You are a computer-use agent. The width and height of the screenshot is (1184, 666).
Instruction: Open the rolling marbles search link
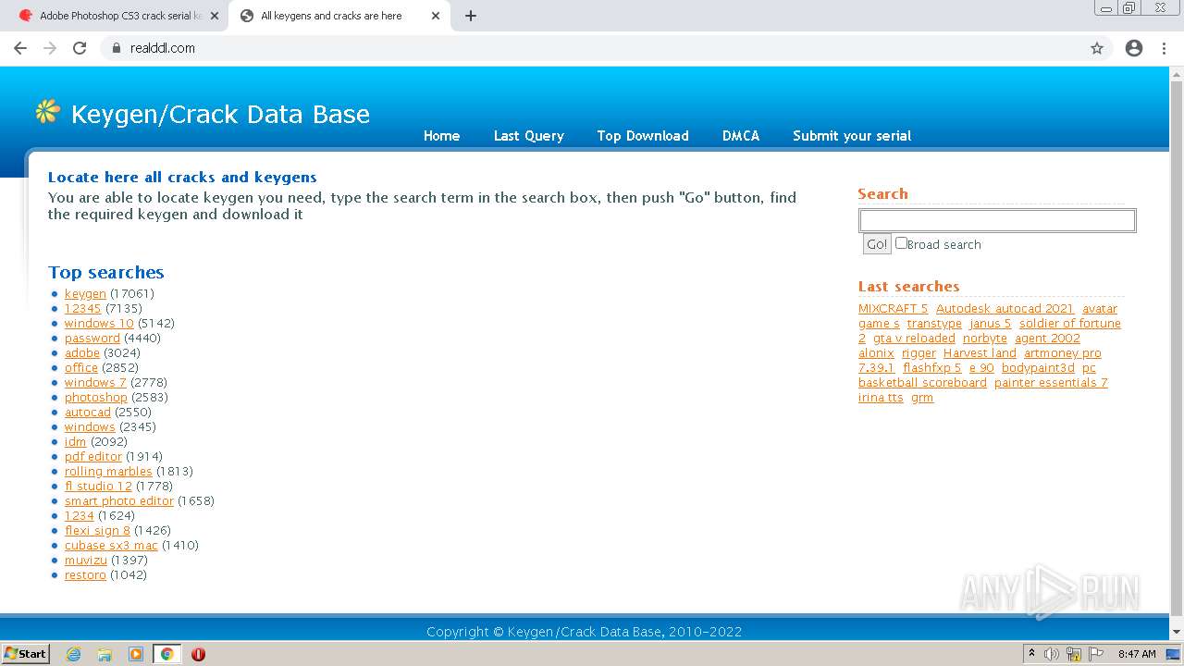(x=108, y=472)
